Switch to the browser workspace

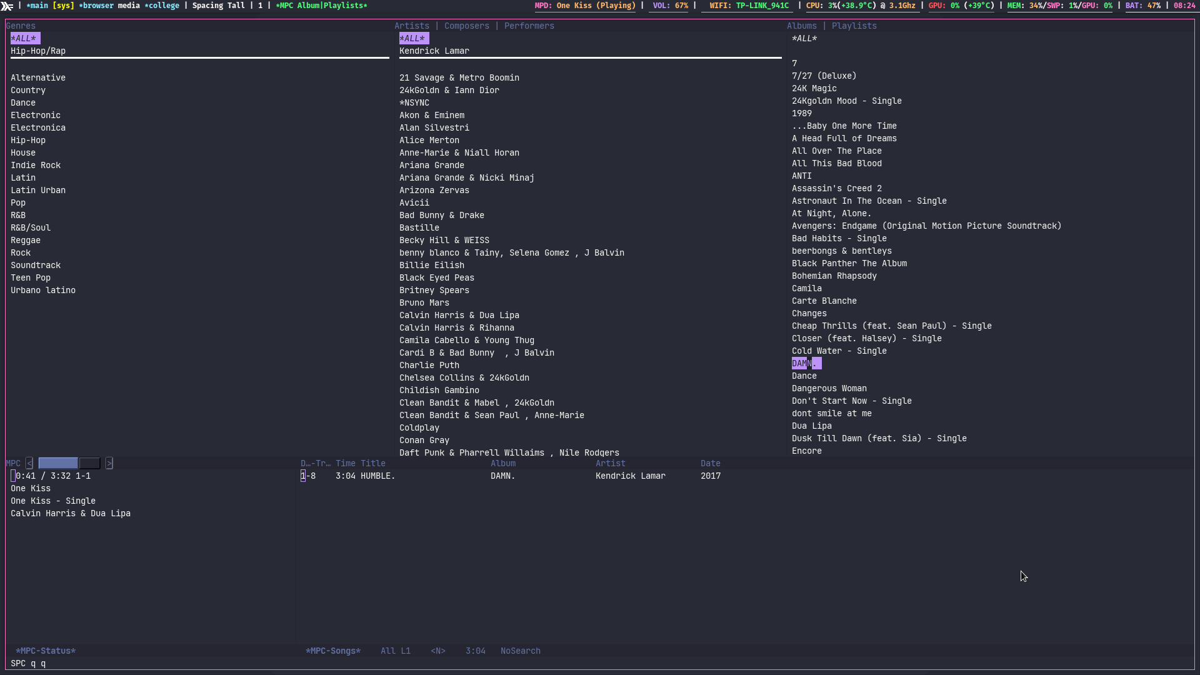[x=97, y=6]
